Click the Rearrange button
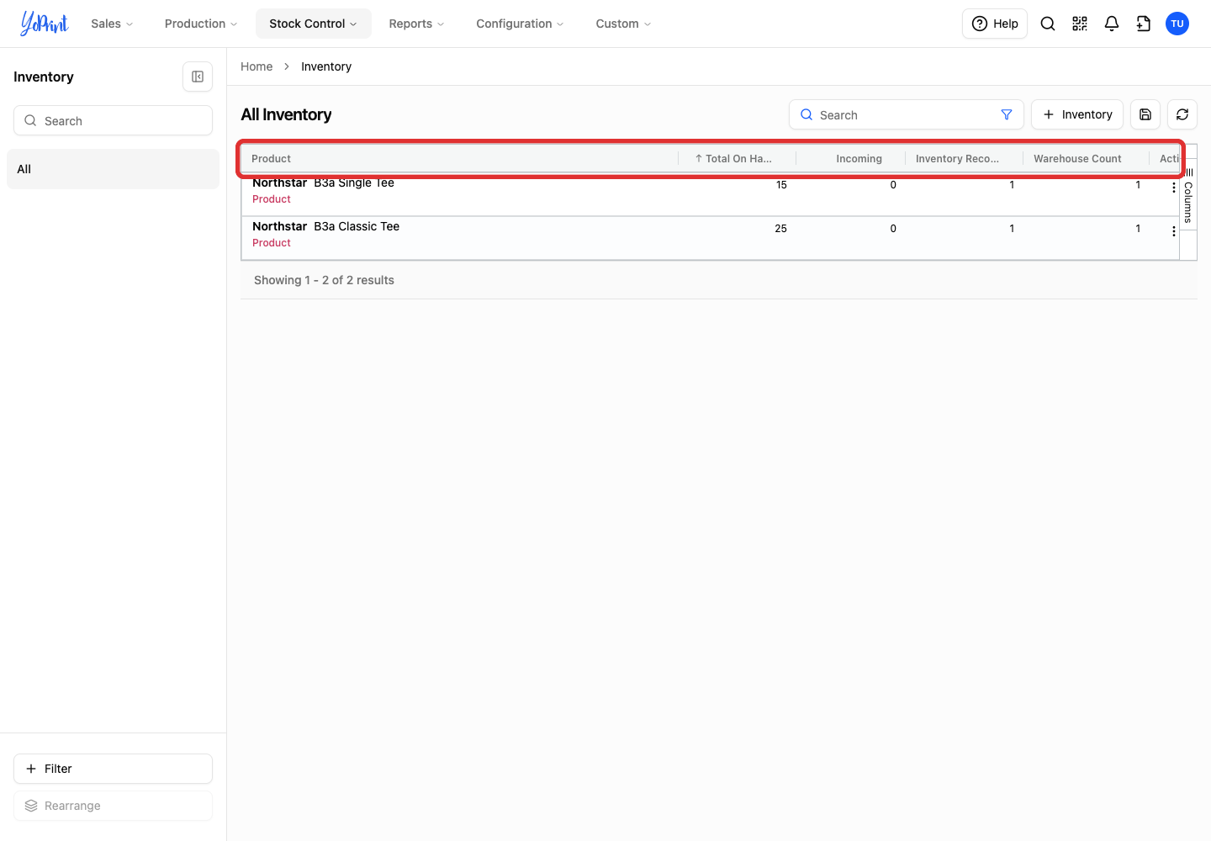 (113, 806)
